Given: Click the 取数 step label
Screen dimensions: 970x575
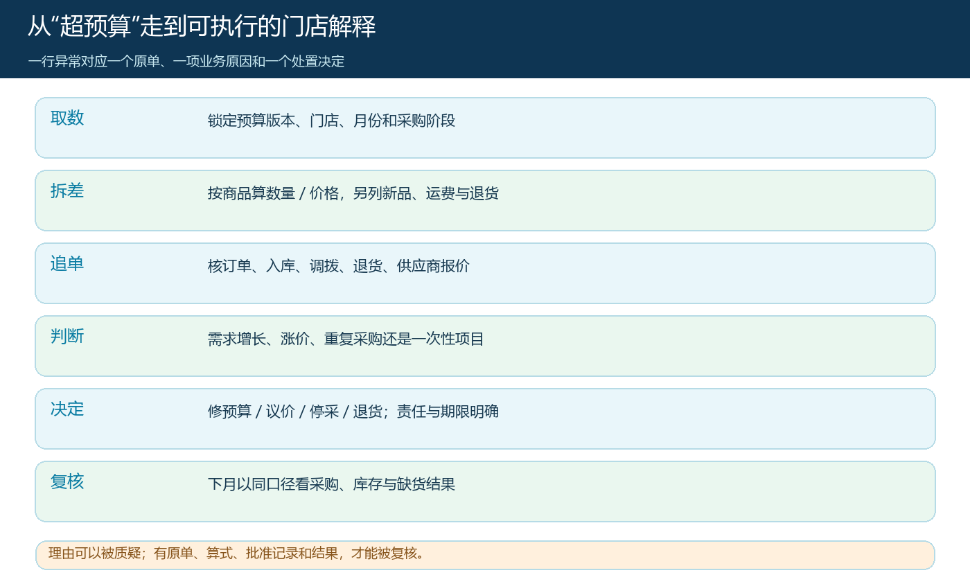Looking at the screenshot, I should (67, 118).
